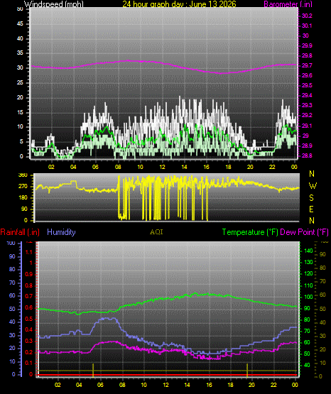This screenshot has height=394, width=331.
Task: Click the red rainfall axis value "0.7"
Action: [x=29, y=296]
